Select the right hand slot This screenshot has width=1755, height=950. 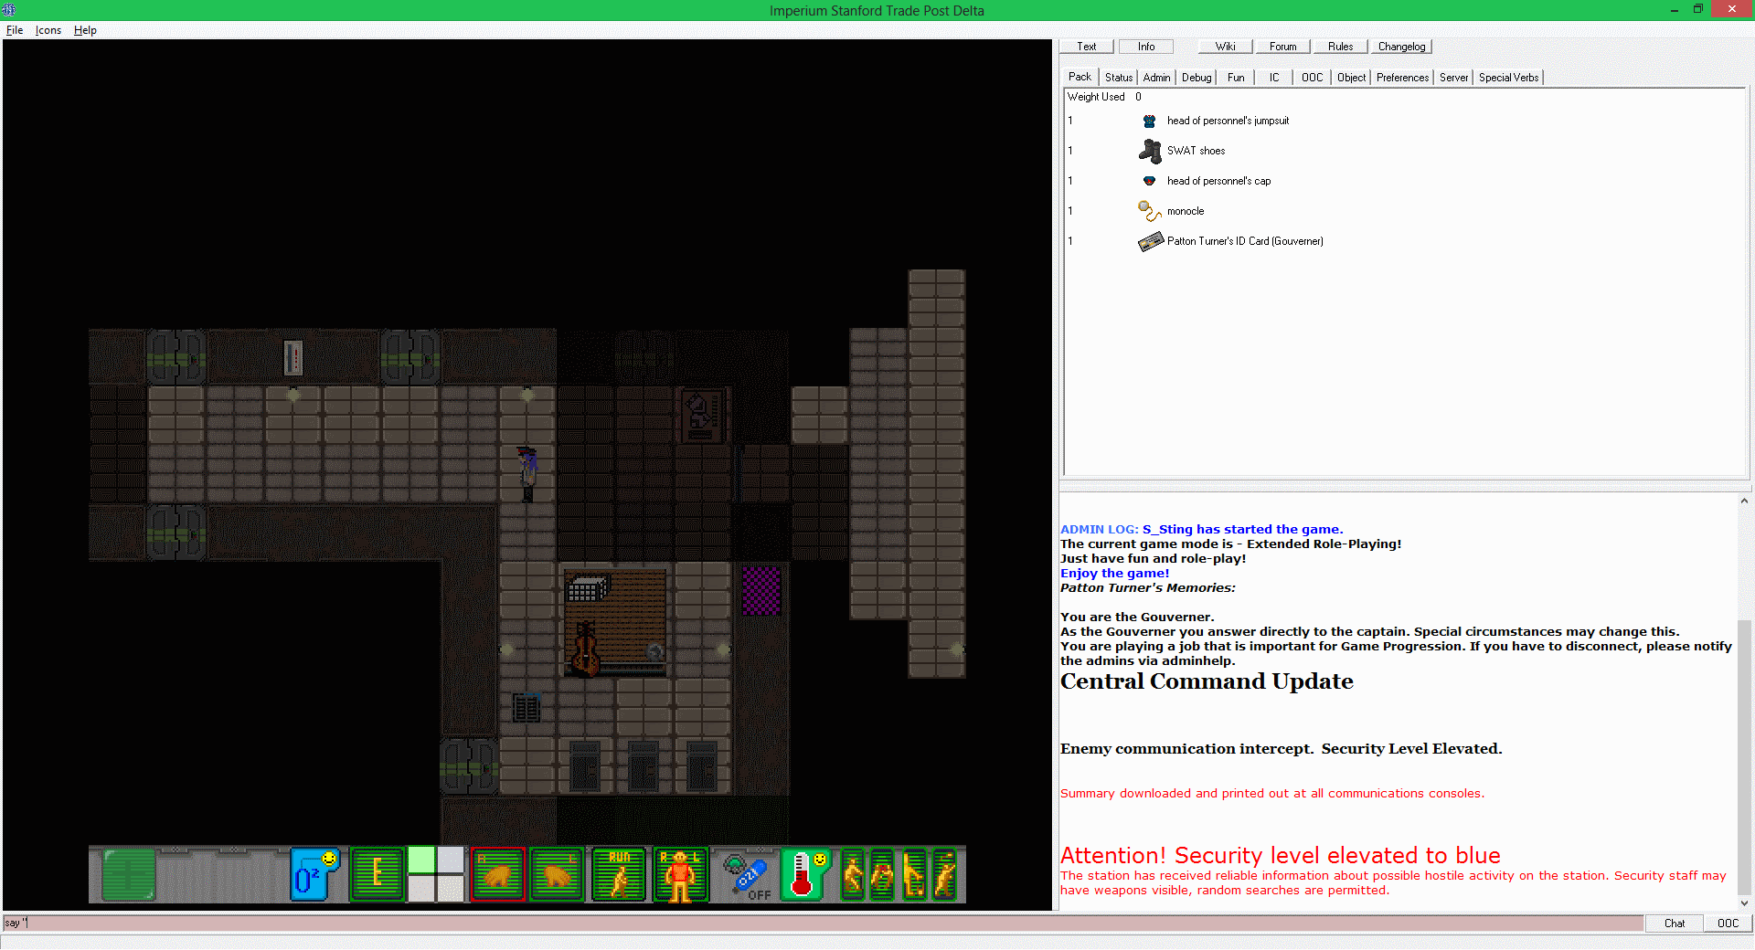pos(498,874)
